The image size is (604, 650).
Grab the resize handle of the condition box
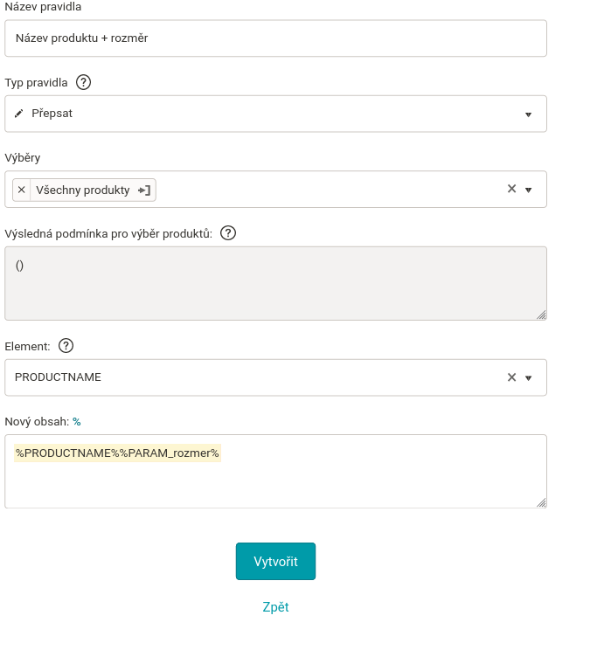click(x=541, y=315)
